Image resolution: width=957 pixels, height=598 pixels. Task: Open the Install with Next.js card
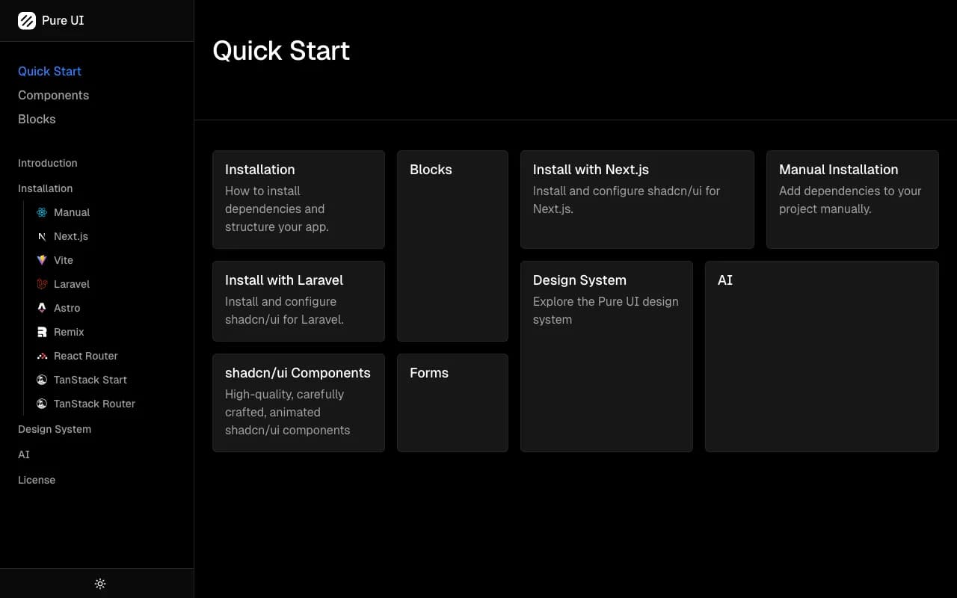[x=637, y=200]
